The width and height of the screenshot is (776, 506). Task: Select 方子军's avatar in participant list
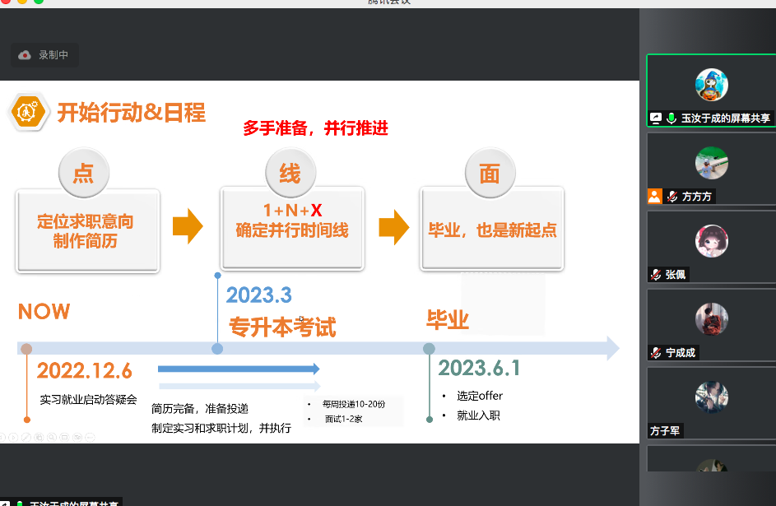711,397
